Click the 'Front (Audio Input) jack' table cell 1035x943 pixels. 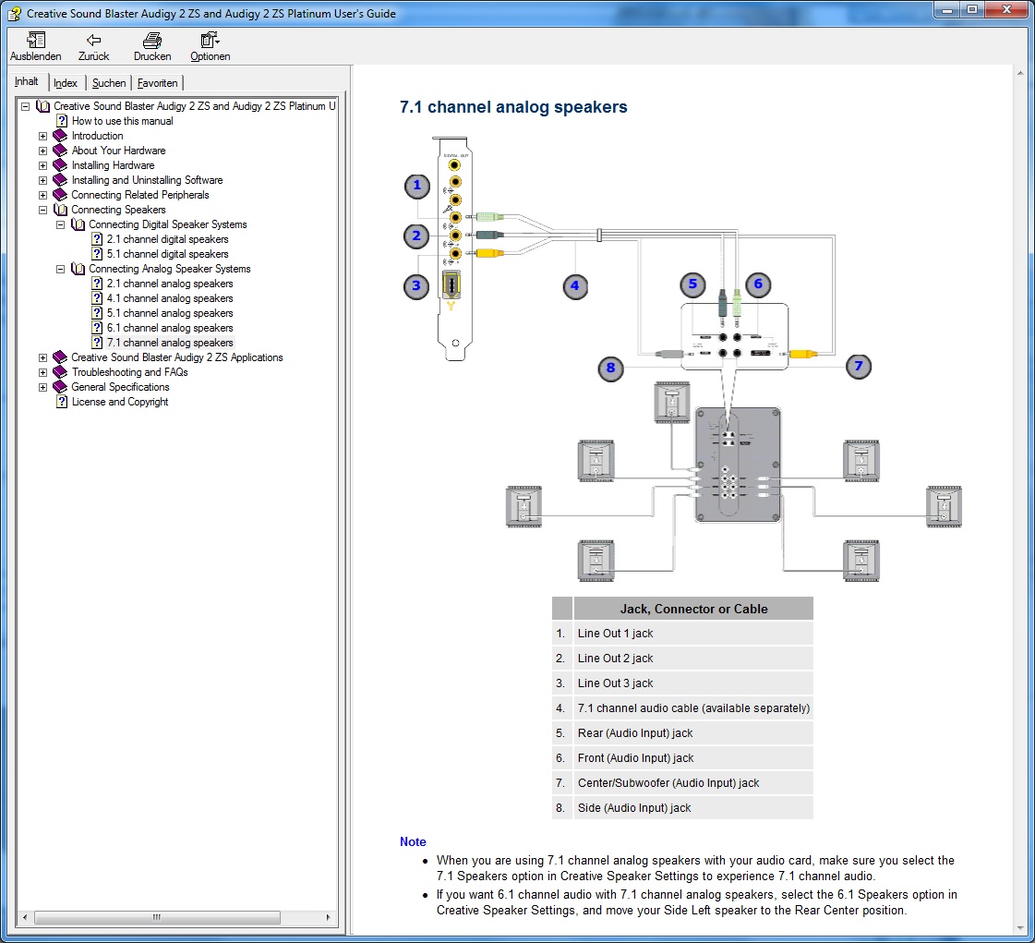click(x=693, y=758)
